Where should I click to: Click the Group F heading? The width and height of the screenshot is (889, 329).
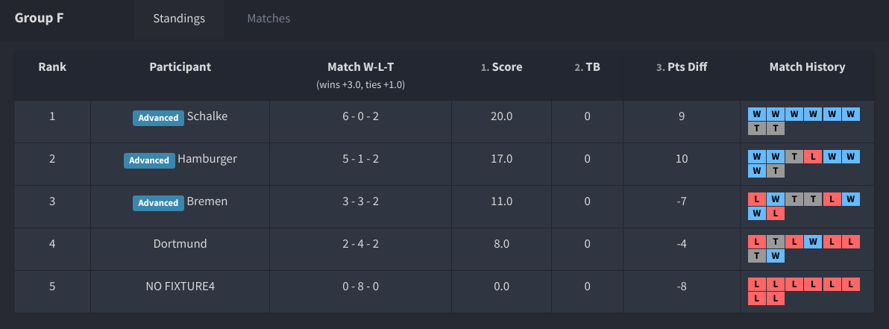pyautogui.click(x=39, y=19)
